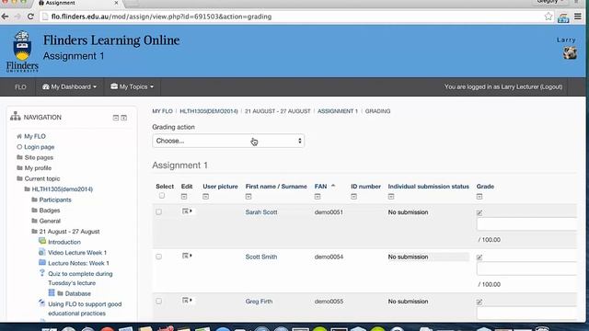Go to ASSIGNMENT 1 breadcrumb
589x331 pixels.
coord(338,111)
